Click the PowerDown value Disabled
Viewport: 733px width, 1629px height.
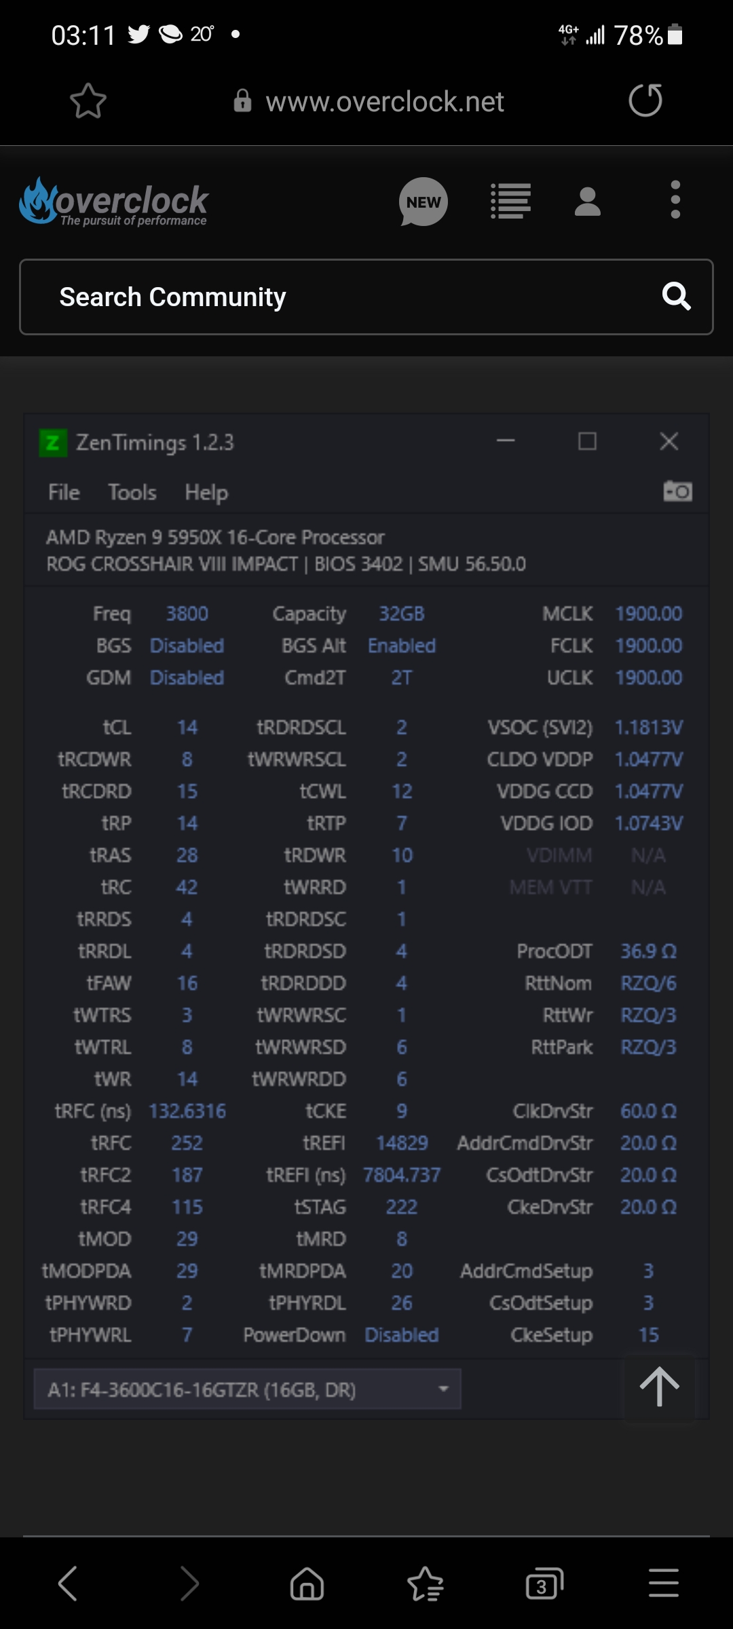[x=402, y=1335]
